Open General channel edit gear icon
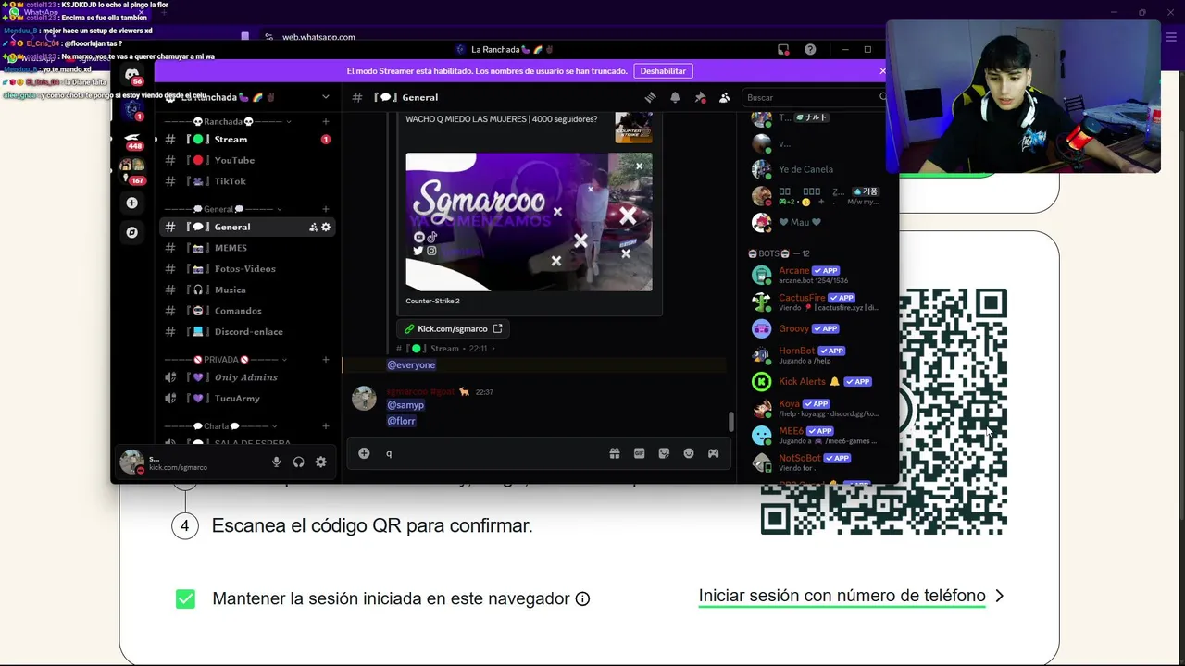The image size is (1185, 666). point(326,227)
